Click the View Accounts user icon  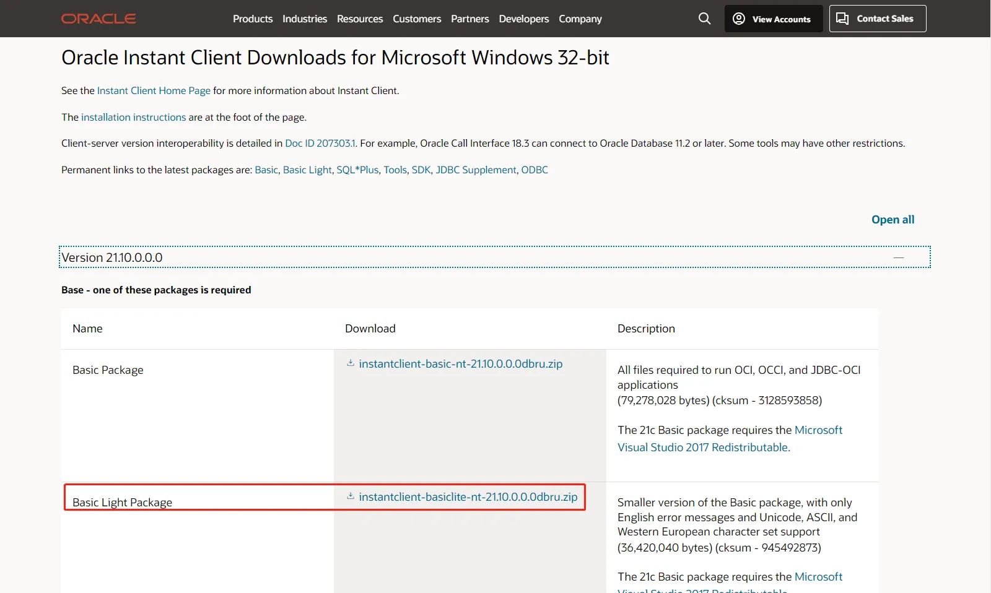click(x=739, y=19)
